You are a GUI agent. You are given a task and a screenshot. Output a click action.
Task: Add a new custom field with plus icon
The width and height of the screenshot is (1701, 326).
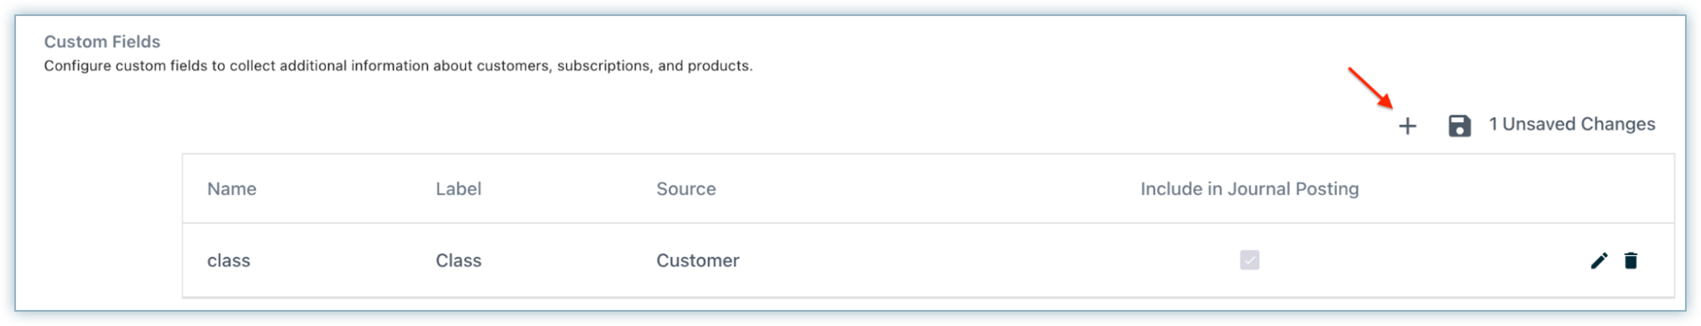1407,126
